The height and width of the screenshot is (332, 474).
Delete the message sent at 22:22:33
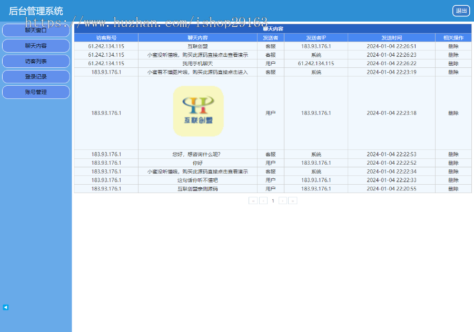tap(453, 180)
